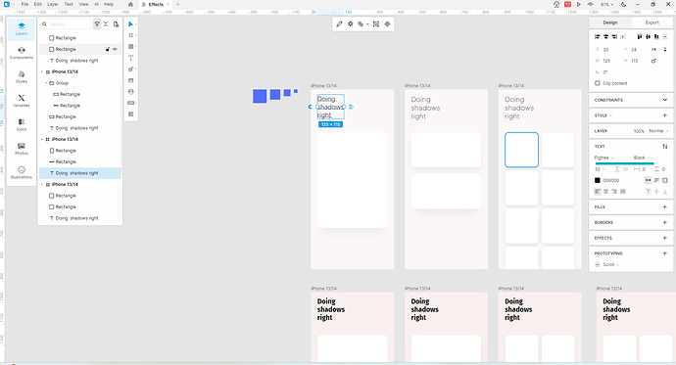
Task: Add a new effect with plus button
Action: [x=665, y=238]
